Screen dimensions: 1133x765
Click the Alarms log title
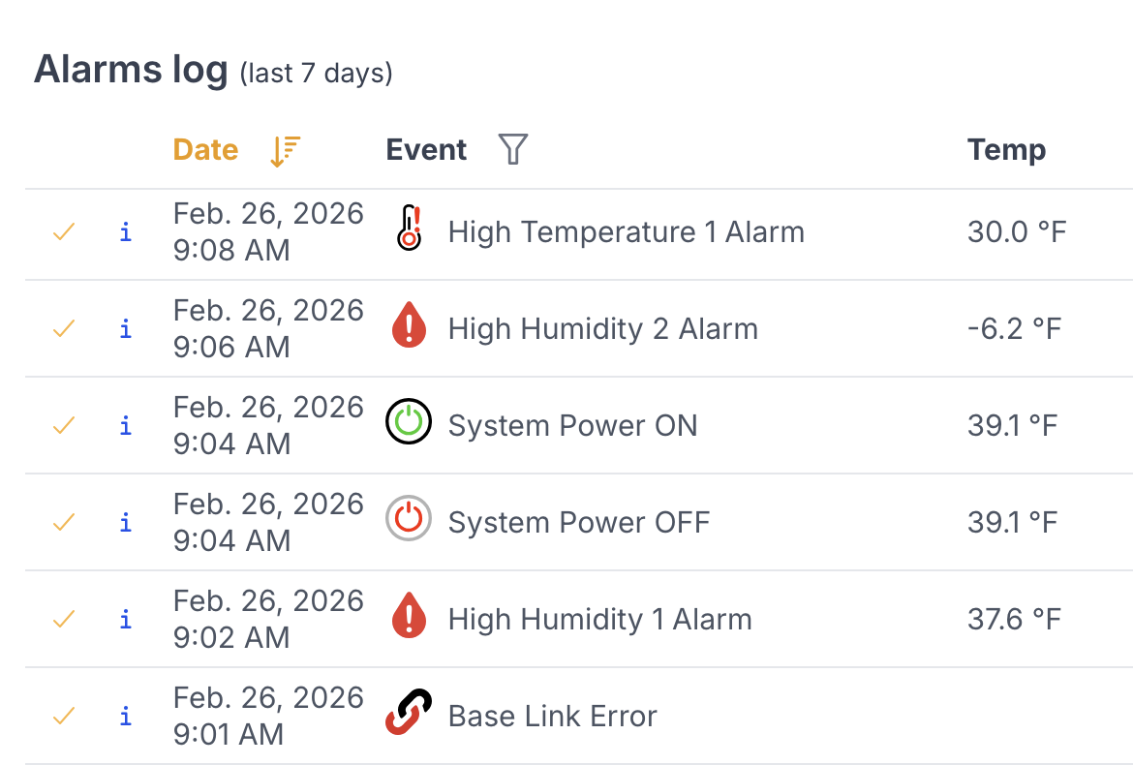130,68
